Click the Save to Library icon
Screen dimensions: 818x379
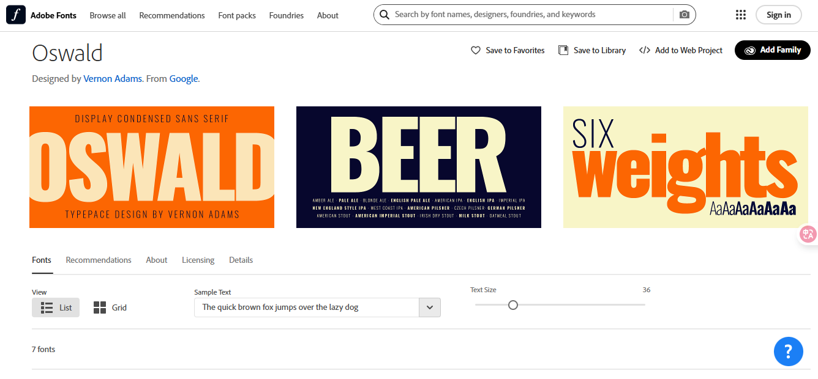(x=563, y=50)
